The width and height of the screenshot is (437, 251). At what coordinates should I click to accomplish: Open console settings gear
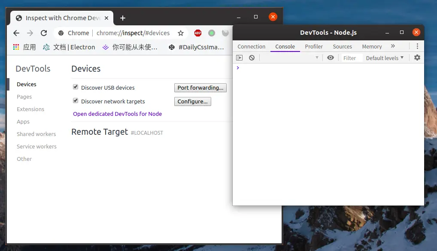[x=417, y=57]
